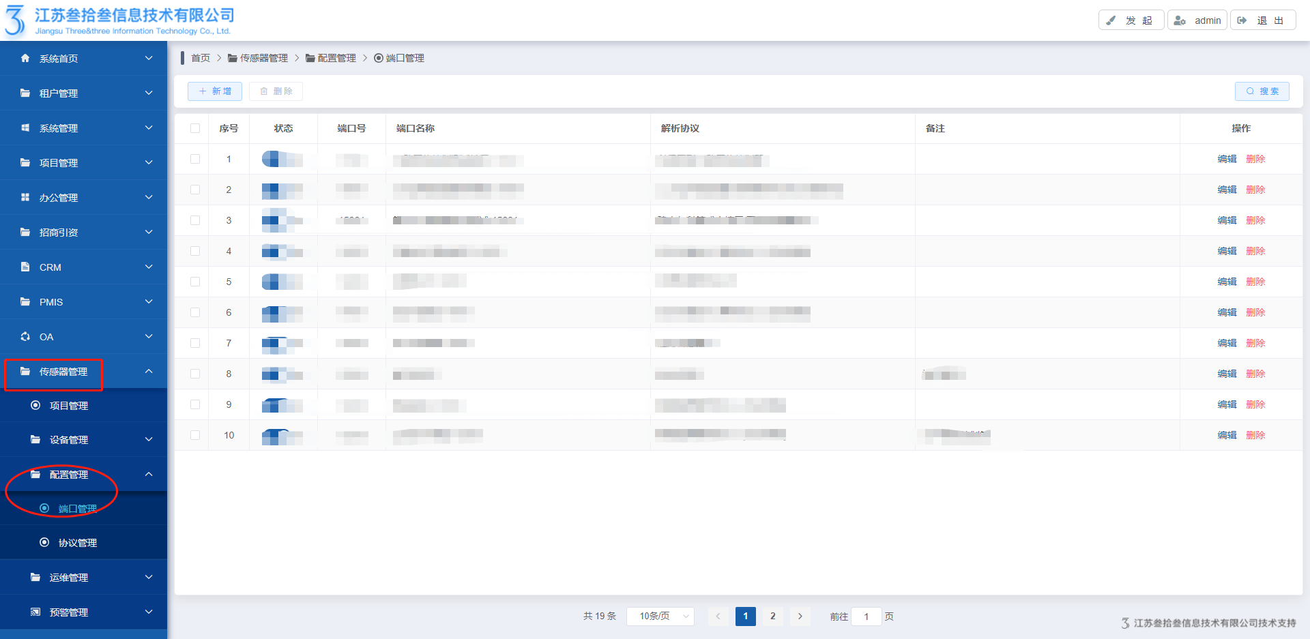Click the Windows-style icon next to 系统管理
Viewport: 1310px width, 639px height.
coord(25,128)
